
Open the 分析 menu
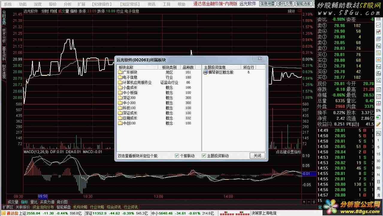click(x=67, y=4)
